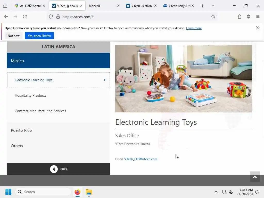Open the network display tray icon

point(224,192)
